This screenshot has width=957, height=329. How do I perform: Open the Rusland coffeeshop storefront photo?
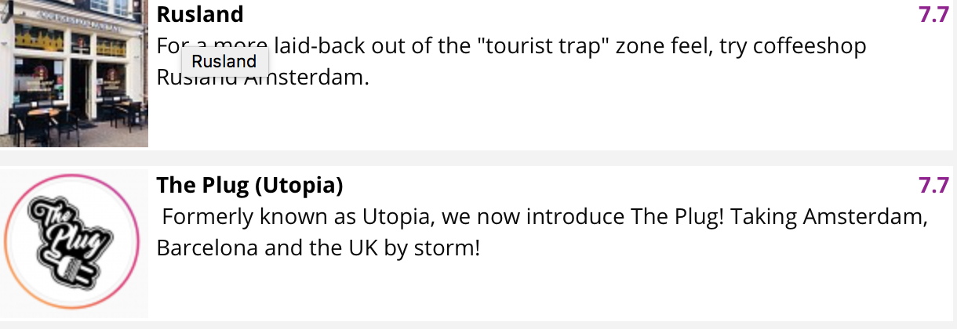click(74, 74)
